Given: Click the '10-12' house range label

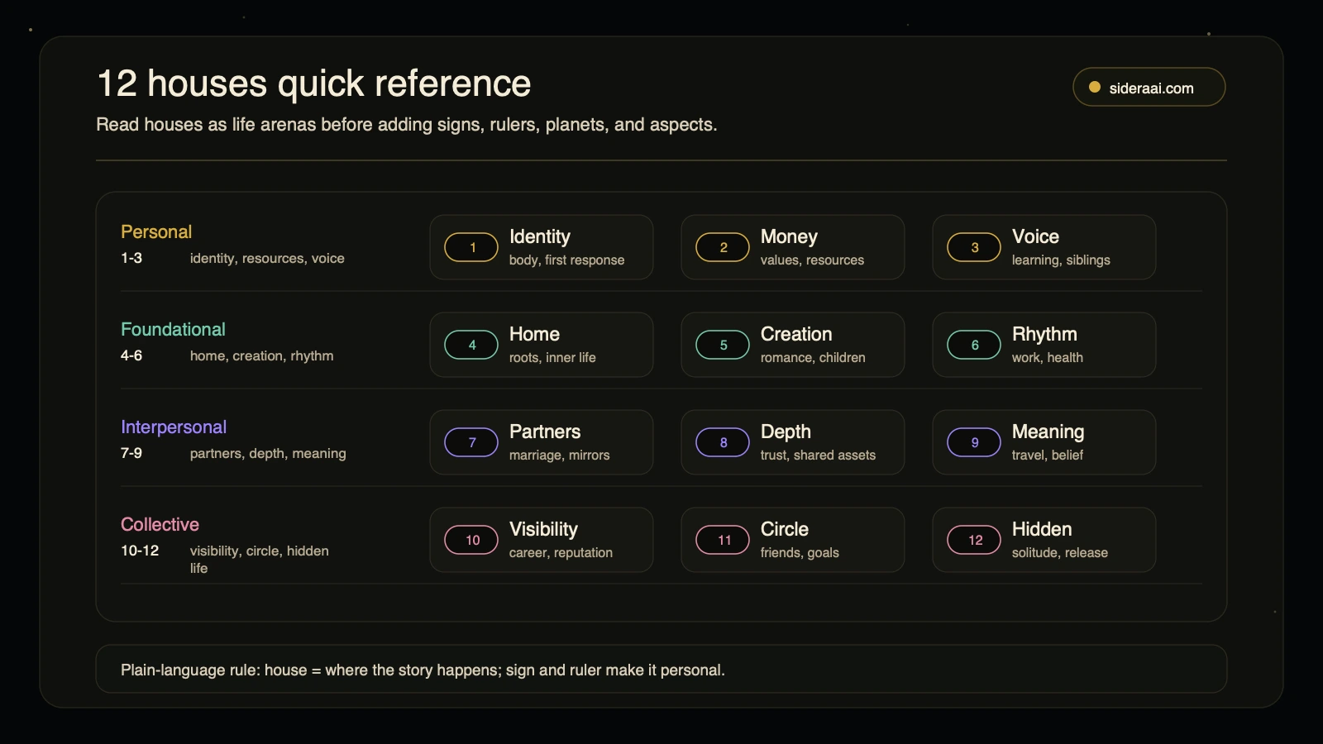Looking at the screenshot, I should tap(140, 551).
